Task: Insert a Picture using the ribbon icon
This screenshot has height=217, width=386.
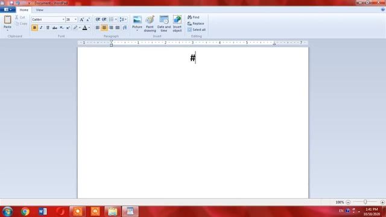Action: 137,20
